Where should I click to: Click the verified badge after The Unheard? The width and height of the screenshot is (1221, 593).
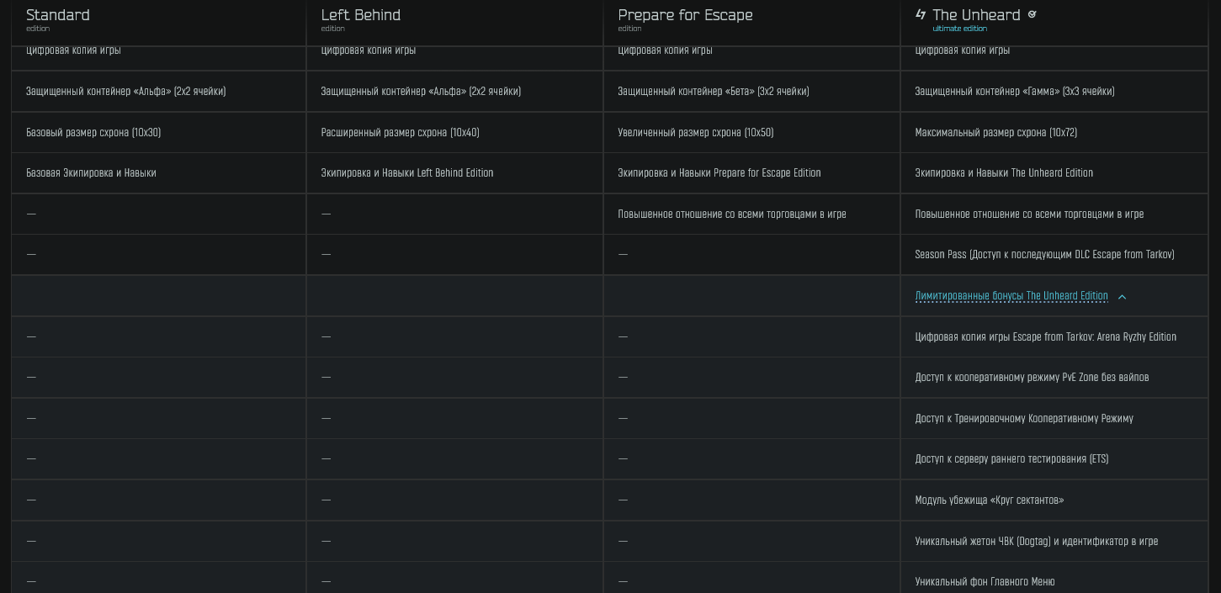pyautogui.click(x=1033, y=14)
